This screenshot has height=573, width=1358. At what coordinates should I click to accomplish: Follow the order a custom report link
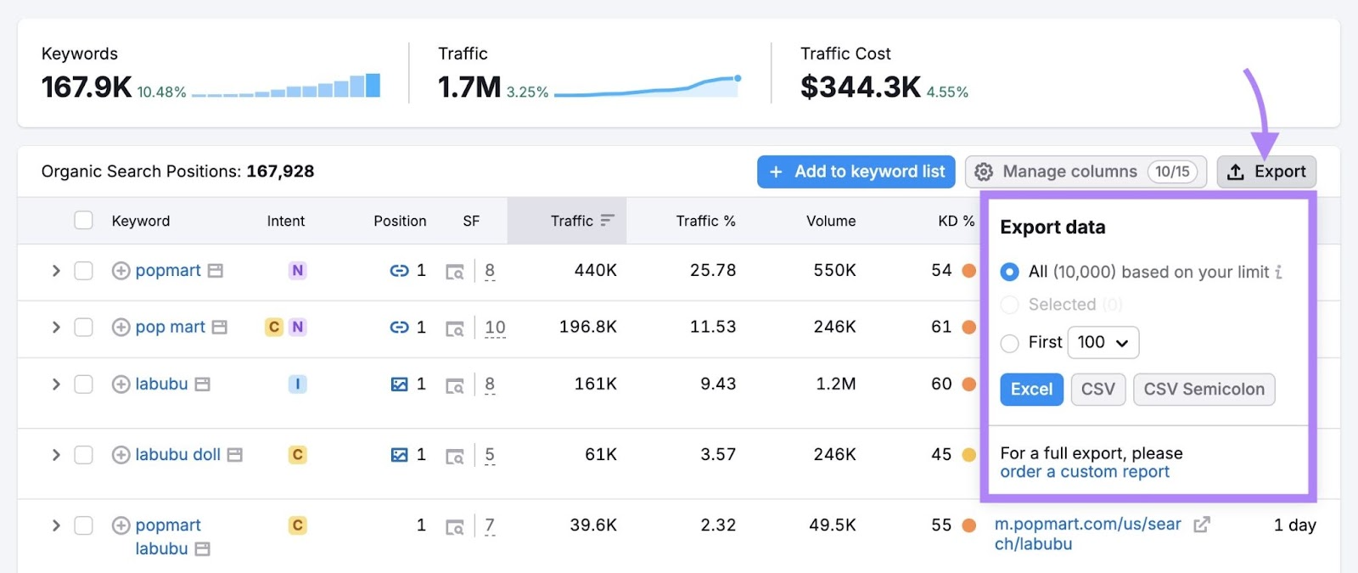click(x=1084, y=472)
